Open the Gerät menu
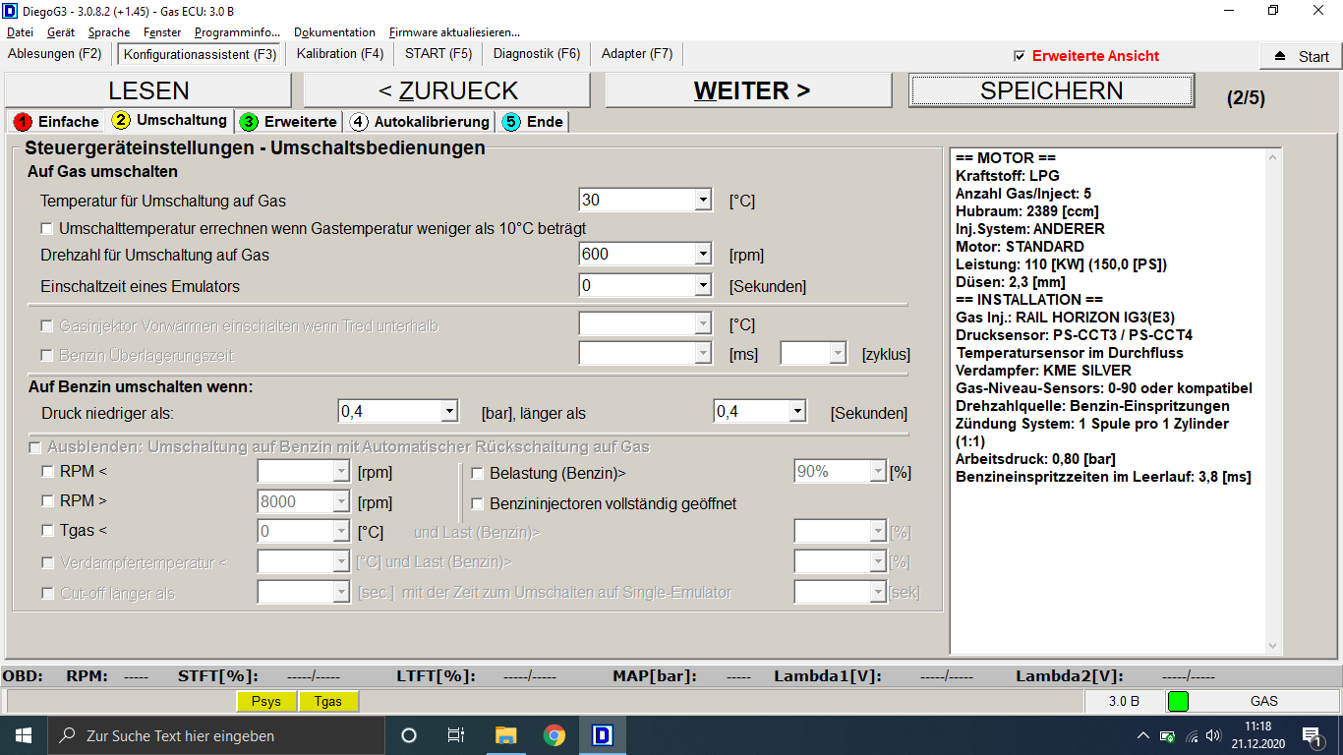Screen dimensions: 1343x755 click(x=60, y=32)
